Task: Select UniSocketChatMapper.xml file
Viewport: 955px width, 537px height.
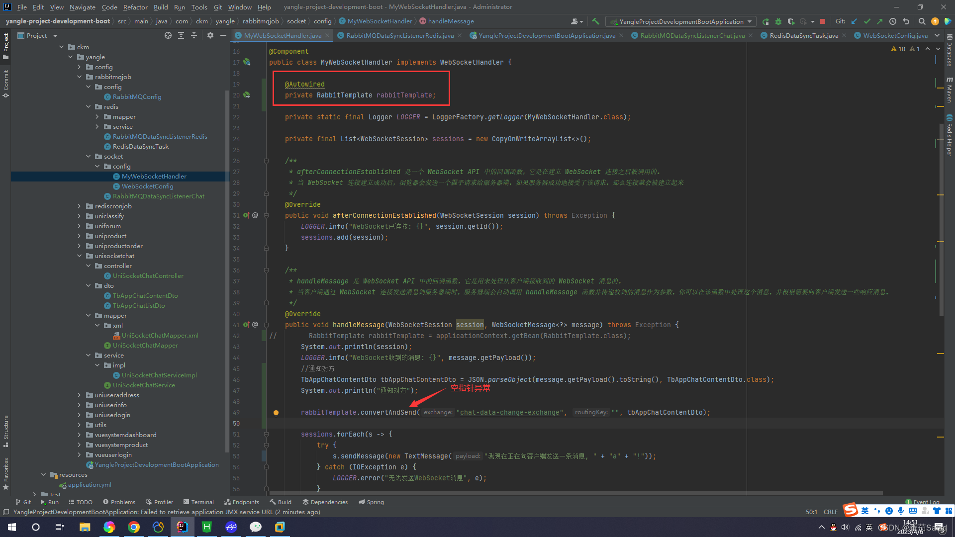Action: pos(160,336)
